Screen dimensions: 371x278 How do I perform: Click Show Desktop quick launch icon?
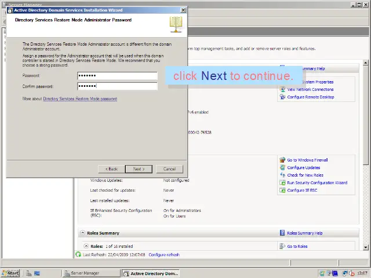coord(37,273)
